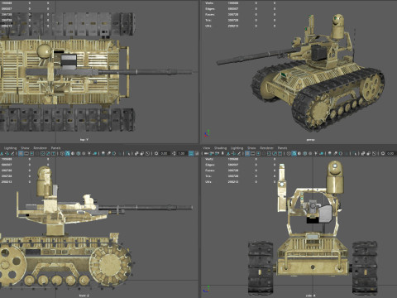Click the 'Verts:' label in perspective view
Screen dimensions: 397x298
(209, 3)
